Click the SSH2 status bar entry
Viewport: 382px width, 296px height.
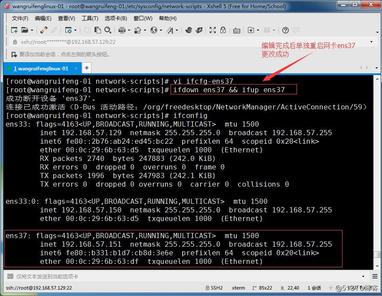(x=214, y=288)
